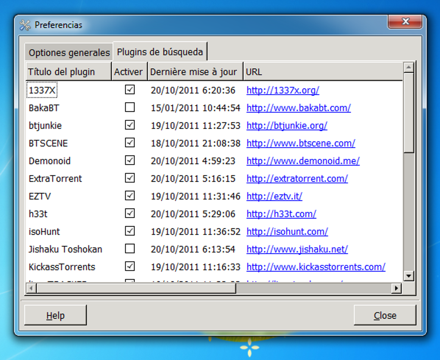Open the http://1337x.org/ link

(x=283, y=90)
